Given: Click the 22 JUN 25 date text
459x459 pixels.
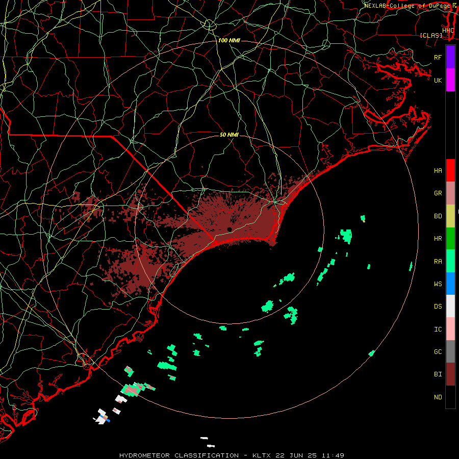Looking at the screenshot, I should (296, 455).
